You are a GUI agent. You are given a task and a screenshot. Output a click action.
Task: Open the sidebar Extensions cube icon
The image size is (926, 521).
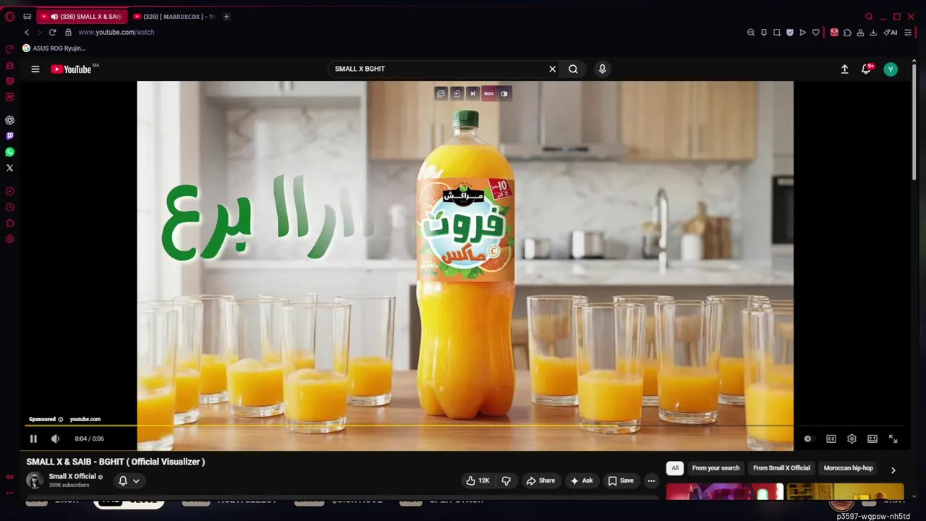(9, 224)
